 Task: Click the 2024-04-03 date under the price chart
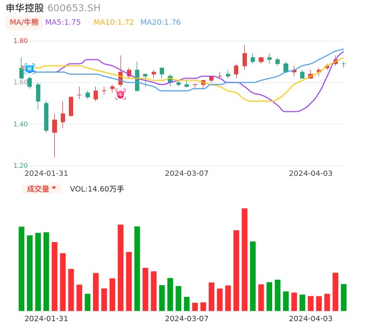(311, 173)
